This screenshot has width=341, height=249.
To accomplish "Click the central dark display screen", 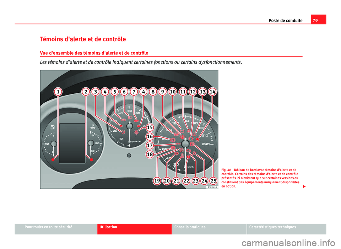I will 72,143.
